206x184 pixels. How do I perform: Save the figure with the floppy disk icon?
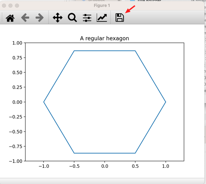coord(120,18)
